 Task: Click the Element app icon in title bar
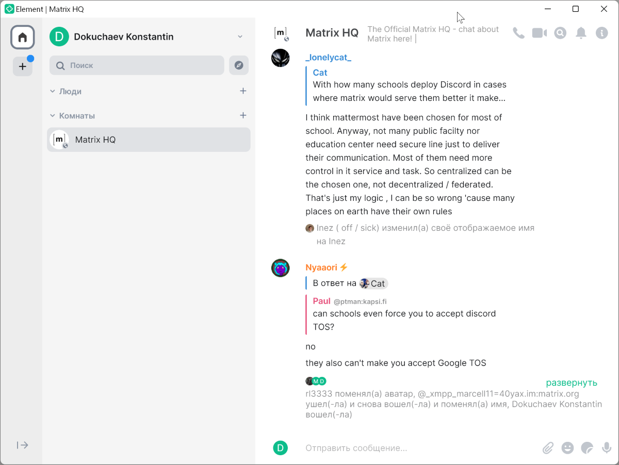(x=9, y=9)
